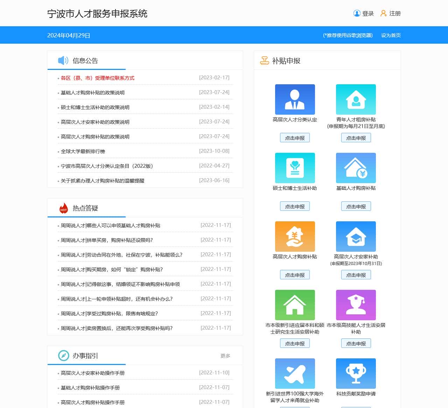Click the 基础人才购房补贴 house icon
Viewport: 448px width, 408px height.
(x=356, y=168)
